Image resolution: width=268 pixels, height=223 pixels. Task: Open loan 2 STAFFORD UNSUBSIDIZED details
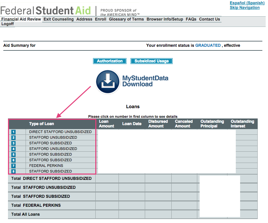[13, 137]
